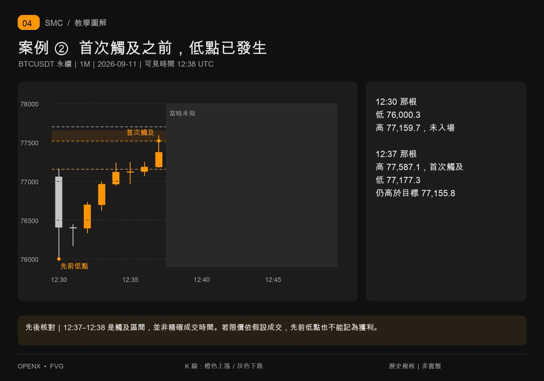Click the 12:45 time axis label
544x381 pixels.
pos(273,280)
